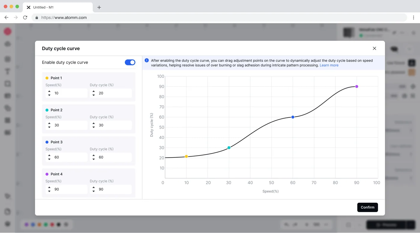Viewport: 420px width, 233px height.
Task: Click the blue Point 3 marker on the curve
Action: [293, 117]
